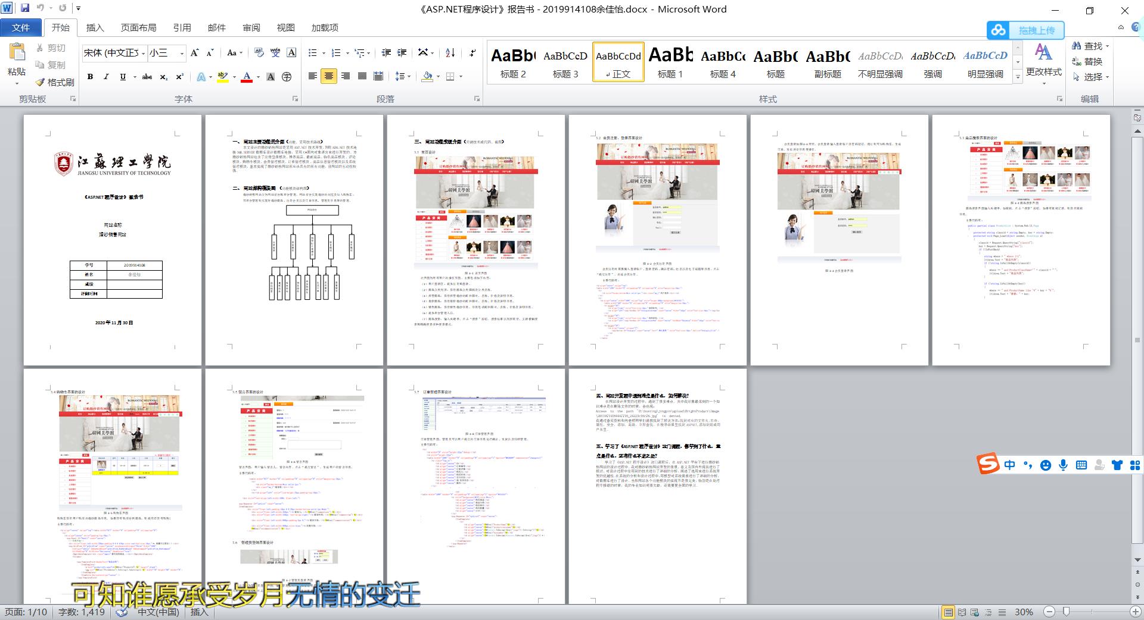This screenshot has height=620, width=1144.
Task: Insert enclosed character (circled 字) icon
Action: (x=287, y=77)
